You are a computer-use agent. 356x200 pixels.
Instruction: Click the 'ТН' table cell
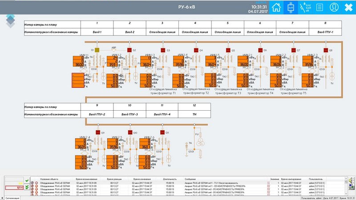click(x=194, y=114)
